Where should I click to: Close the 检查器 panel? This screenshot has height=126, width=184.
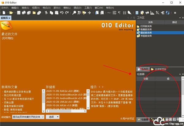pyautogui.click(x=183, y=74)
